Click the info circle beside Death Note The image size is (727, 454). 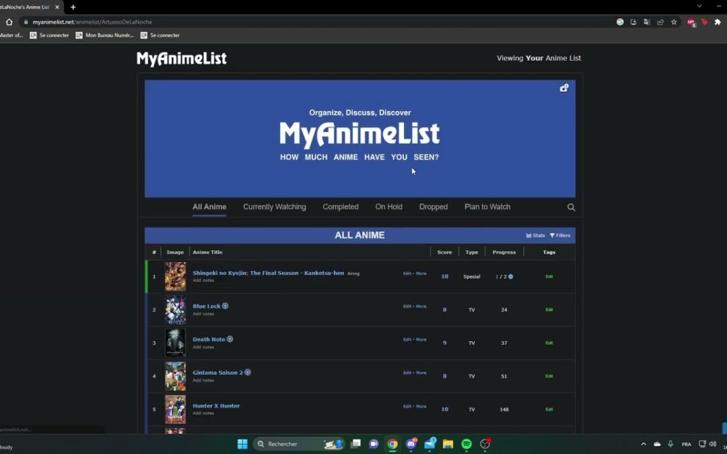[x=230, y=339]
